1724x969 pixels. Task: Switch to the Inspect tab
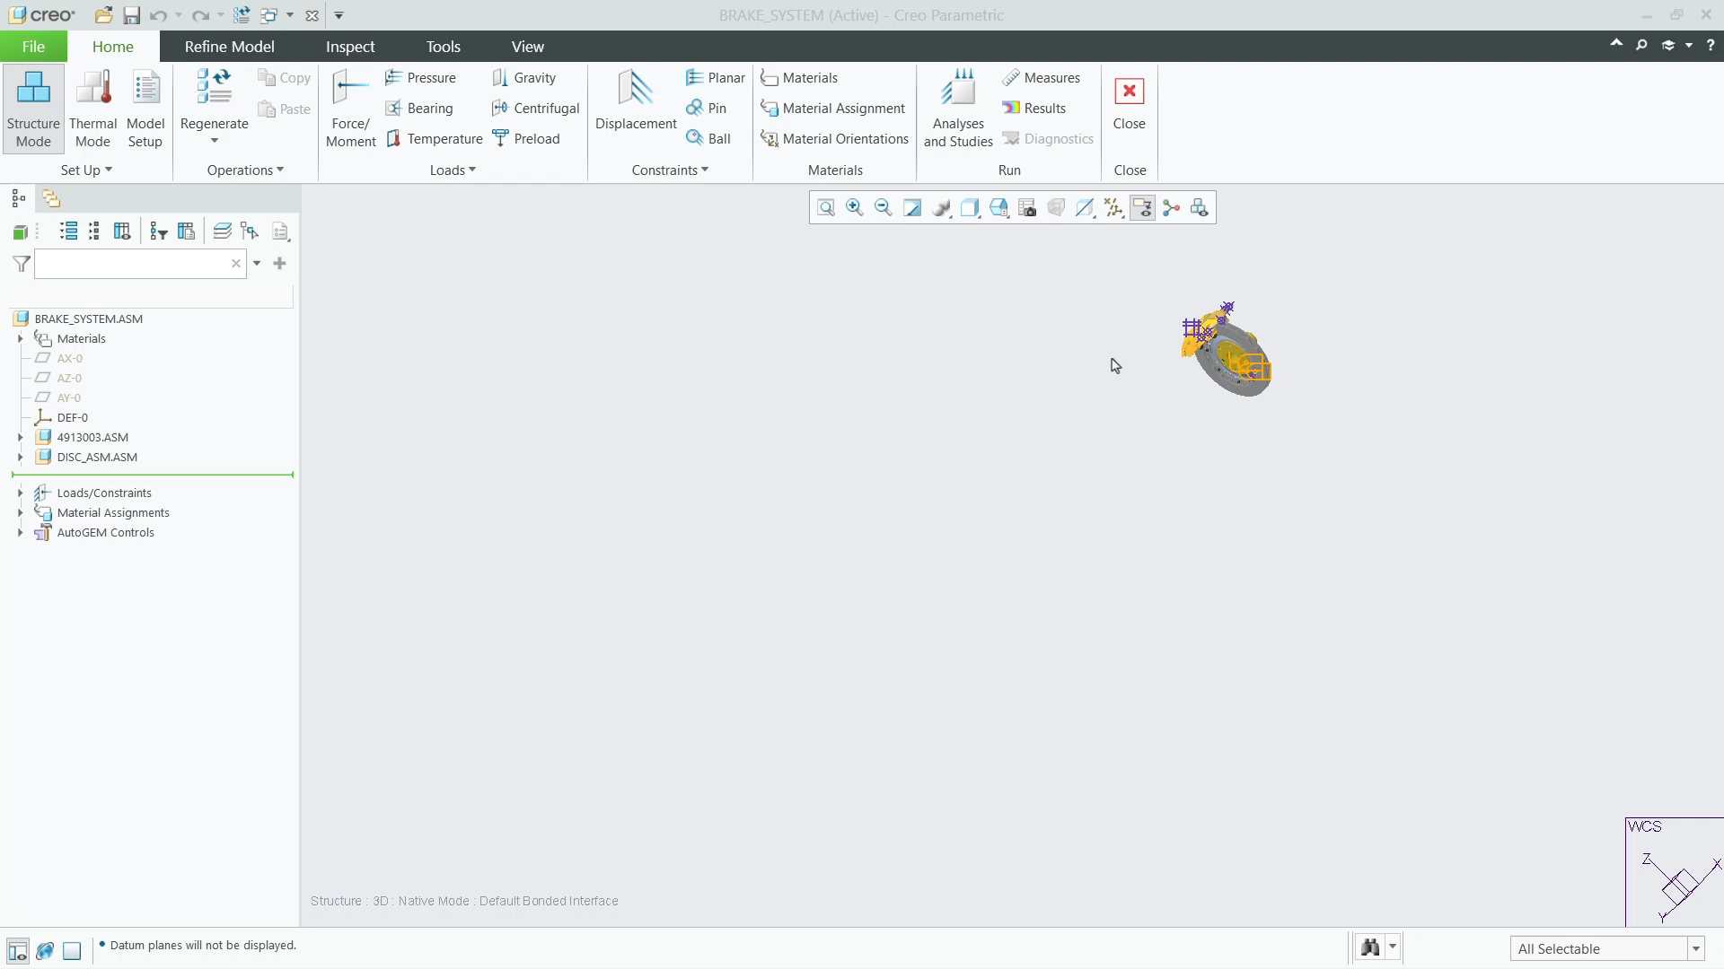[x=350, y=47]
